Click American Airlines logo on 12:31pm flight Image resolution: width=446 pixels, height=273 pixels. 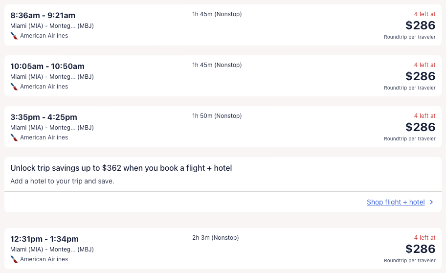coord(14,259)
